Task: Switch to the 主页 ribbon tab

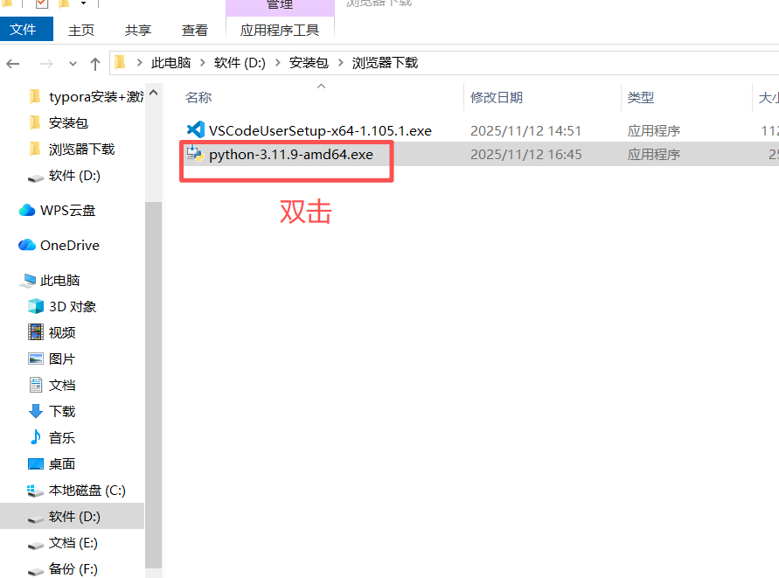Action: (x=81, y=31)
